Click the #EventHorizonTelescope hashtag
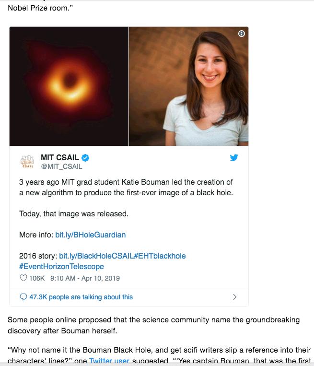 coord(61,267)
